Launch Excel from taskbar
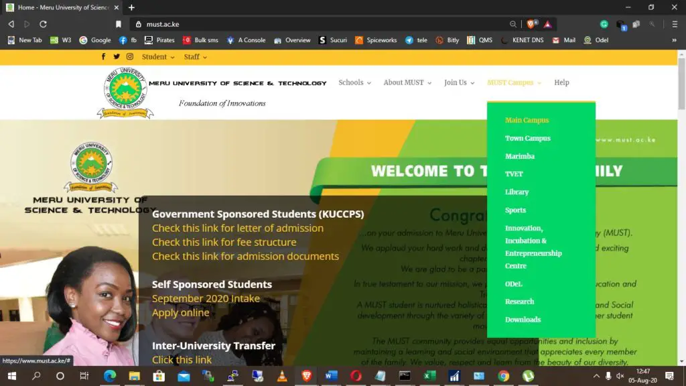This screenshot has height=386, width=686. (x=429, y=376)
